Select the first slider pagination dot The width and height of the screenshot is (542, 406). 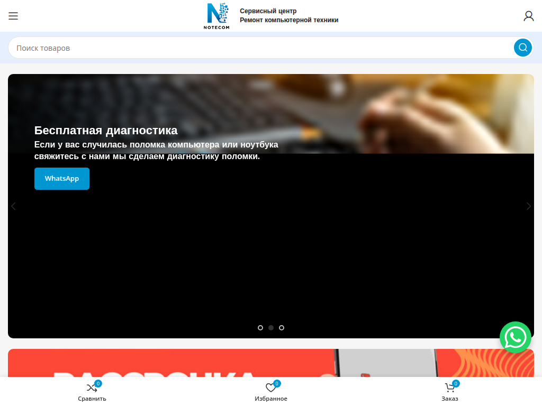pos(260,328)
